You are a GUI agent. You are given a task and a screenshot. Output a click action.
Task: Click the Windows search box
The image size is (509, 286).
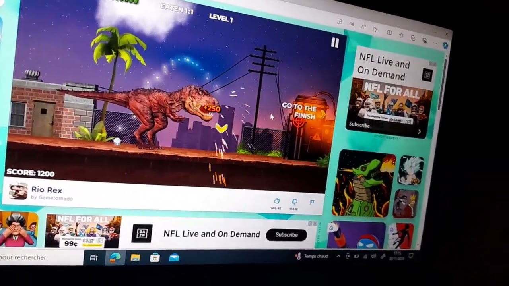point(41,257)
